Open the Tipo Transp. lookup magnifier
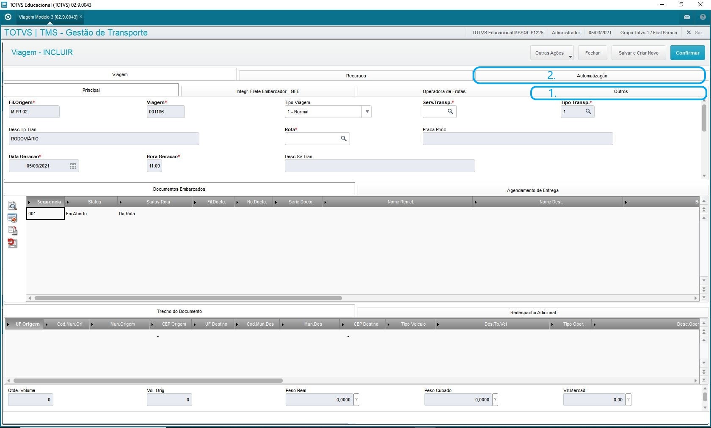711x428 pixels. tap(588, 112)
